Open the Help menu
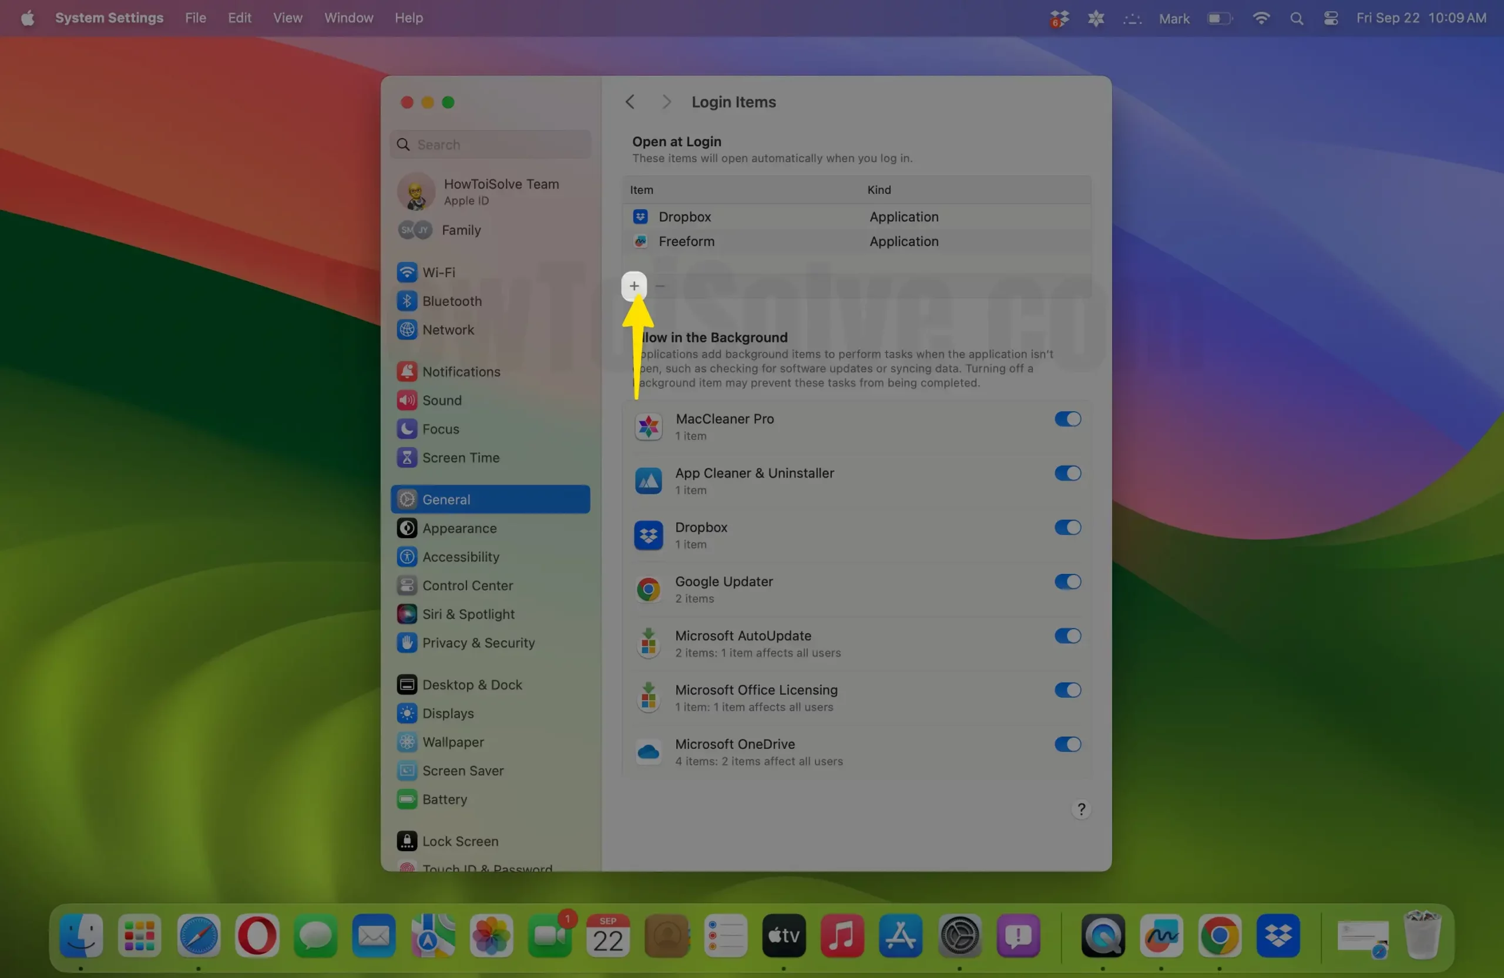Viewport: 1504px width, 978px height. (x=409, y=18)
